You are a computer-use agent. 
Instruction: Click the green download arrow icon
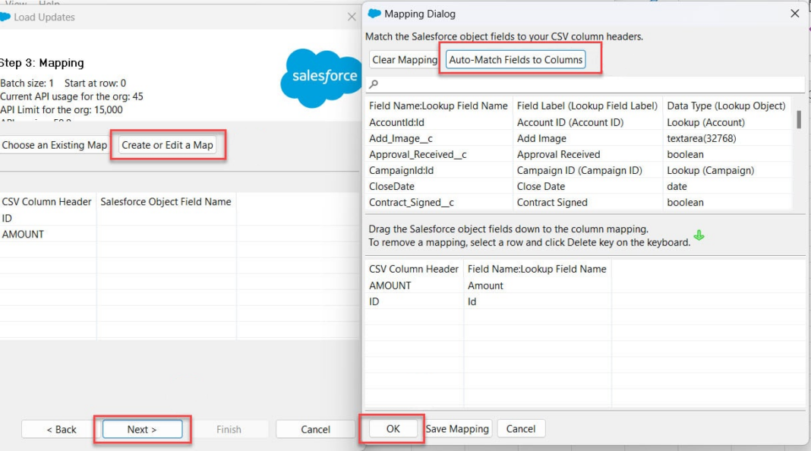[699, 235]
